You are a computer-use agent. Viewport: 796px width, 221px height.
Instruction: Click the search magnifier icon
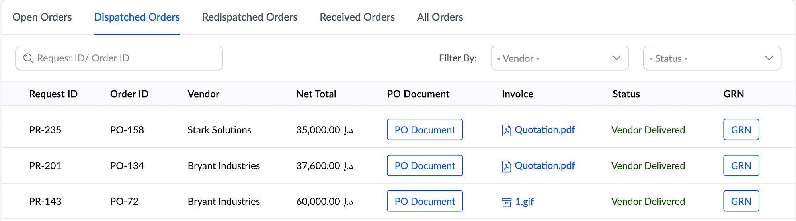click(x=28, y=58)
